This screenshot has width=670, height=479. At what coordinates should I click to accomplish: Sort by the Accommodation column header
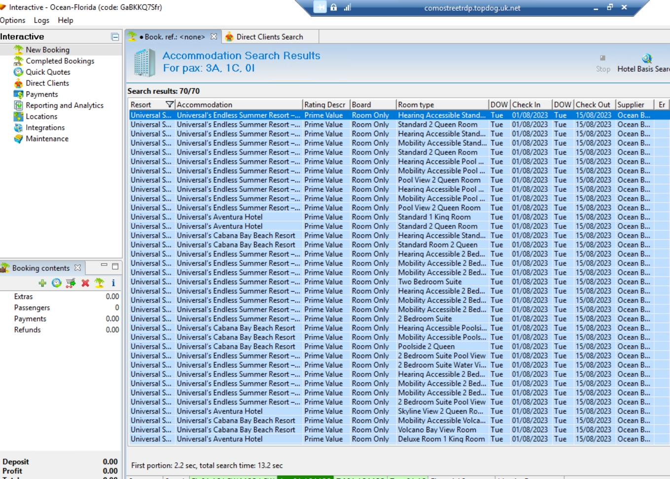[239, 105]
